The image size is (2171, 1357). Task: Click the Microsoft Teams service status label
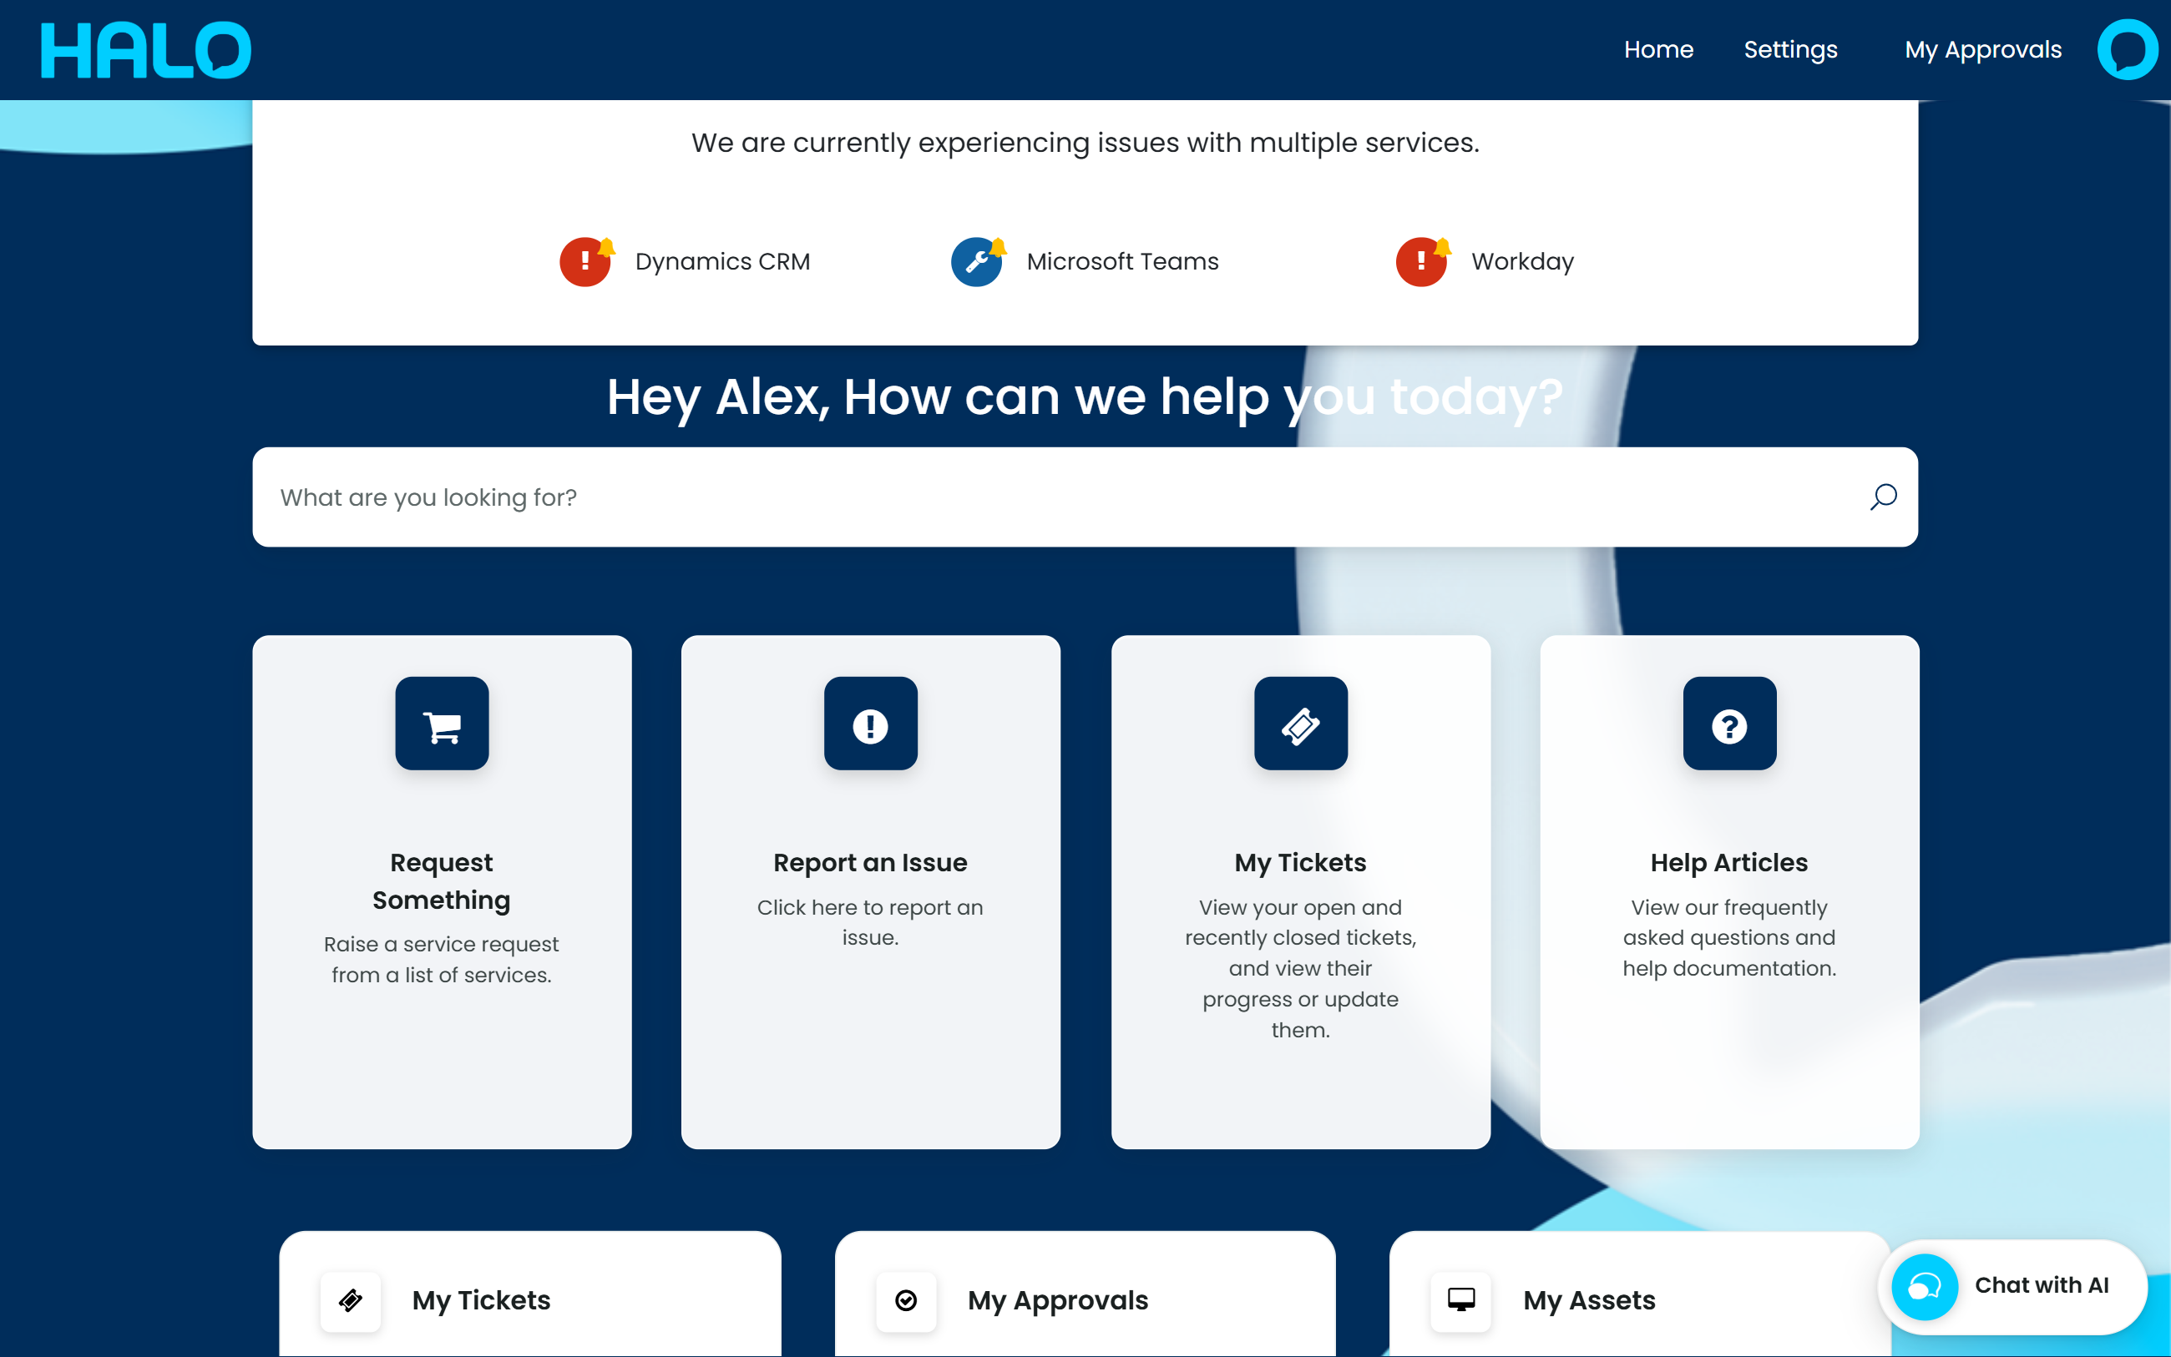click(x=1122, y=261)
